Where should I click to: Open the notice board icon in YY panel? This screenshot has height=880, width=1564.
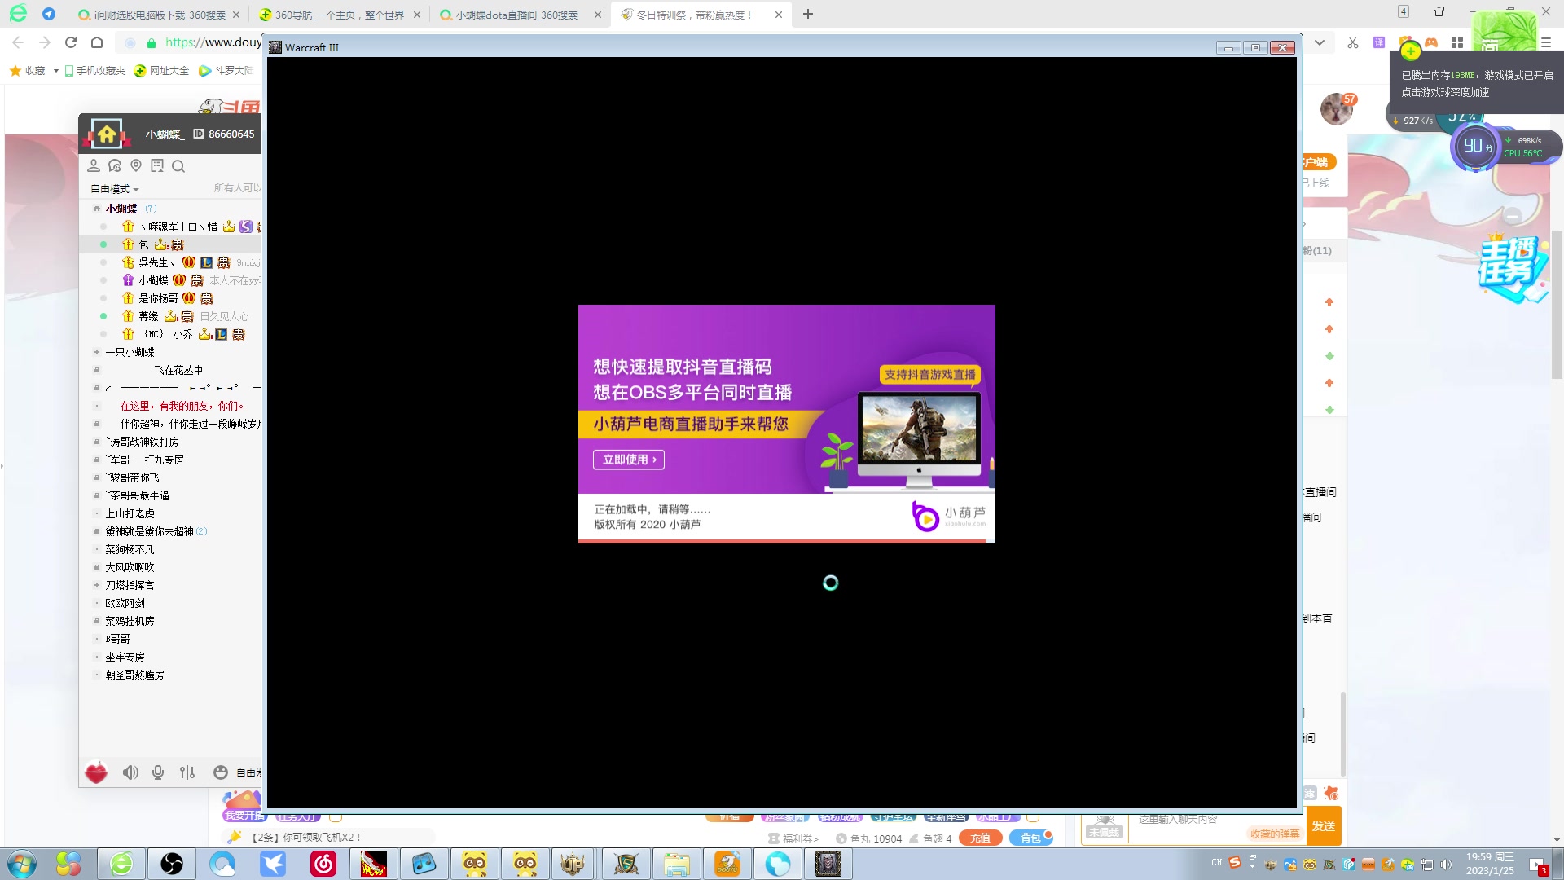pyautogui.click(x=157, y=166)
